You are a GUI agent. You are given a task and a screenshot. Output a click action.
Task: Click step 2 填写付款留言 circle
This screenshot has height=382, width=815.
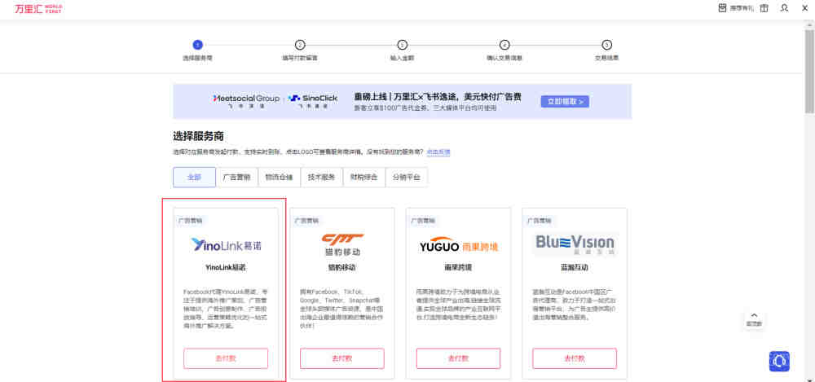point(300,46)
